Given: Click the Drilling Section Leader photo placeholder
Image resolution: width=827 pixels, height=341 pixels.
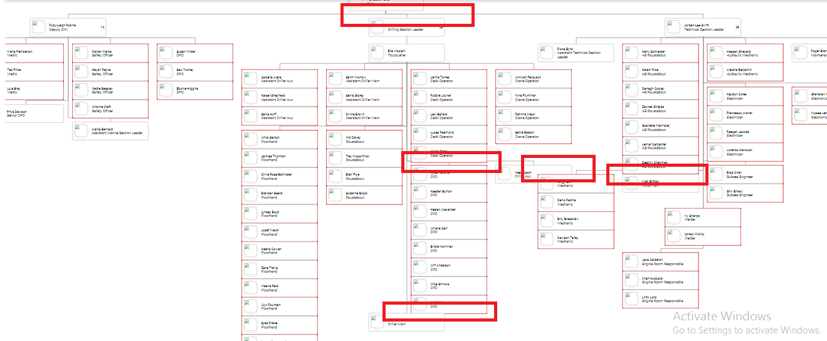Looking at the screenshot, I should pos(377,28).
